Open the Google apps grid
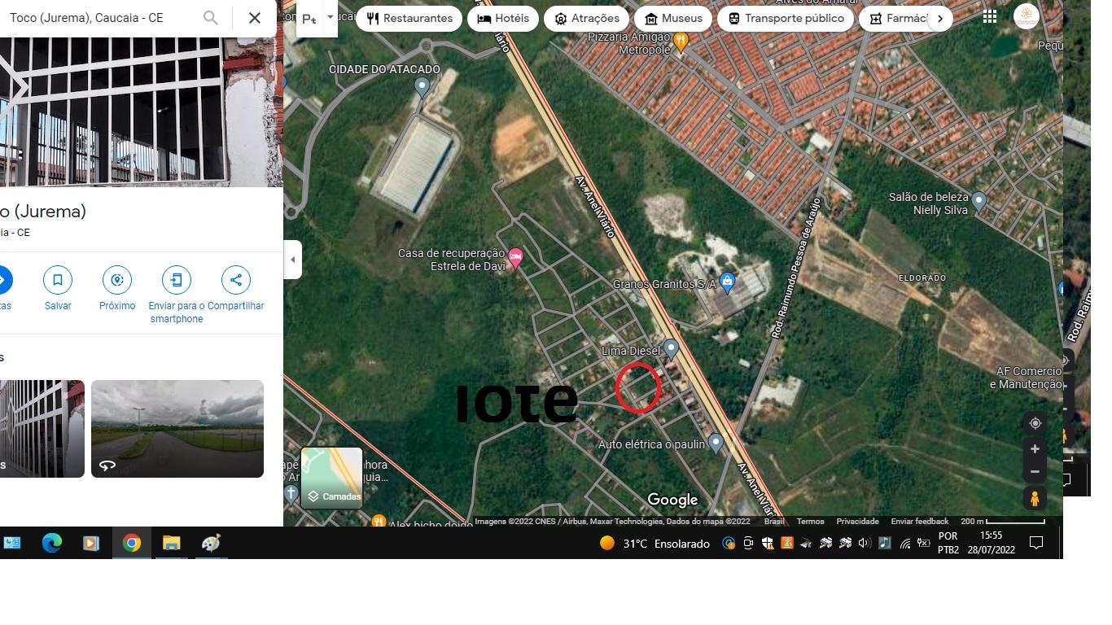The image size is (1112, 625). [990, 17]
